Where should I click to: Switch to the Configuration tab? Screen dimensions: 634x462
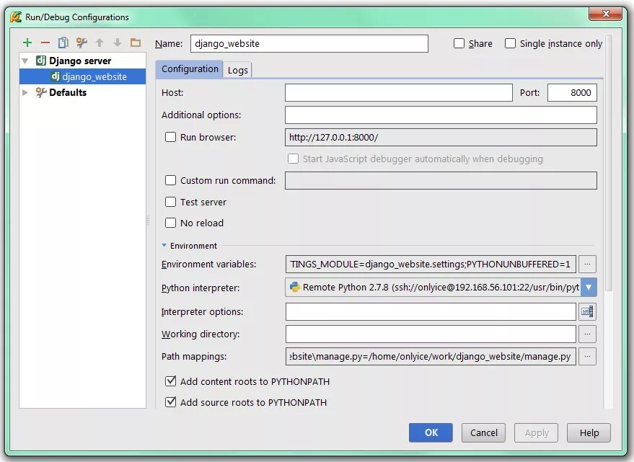(190, 69)
